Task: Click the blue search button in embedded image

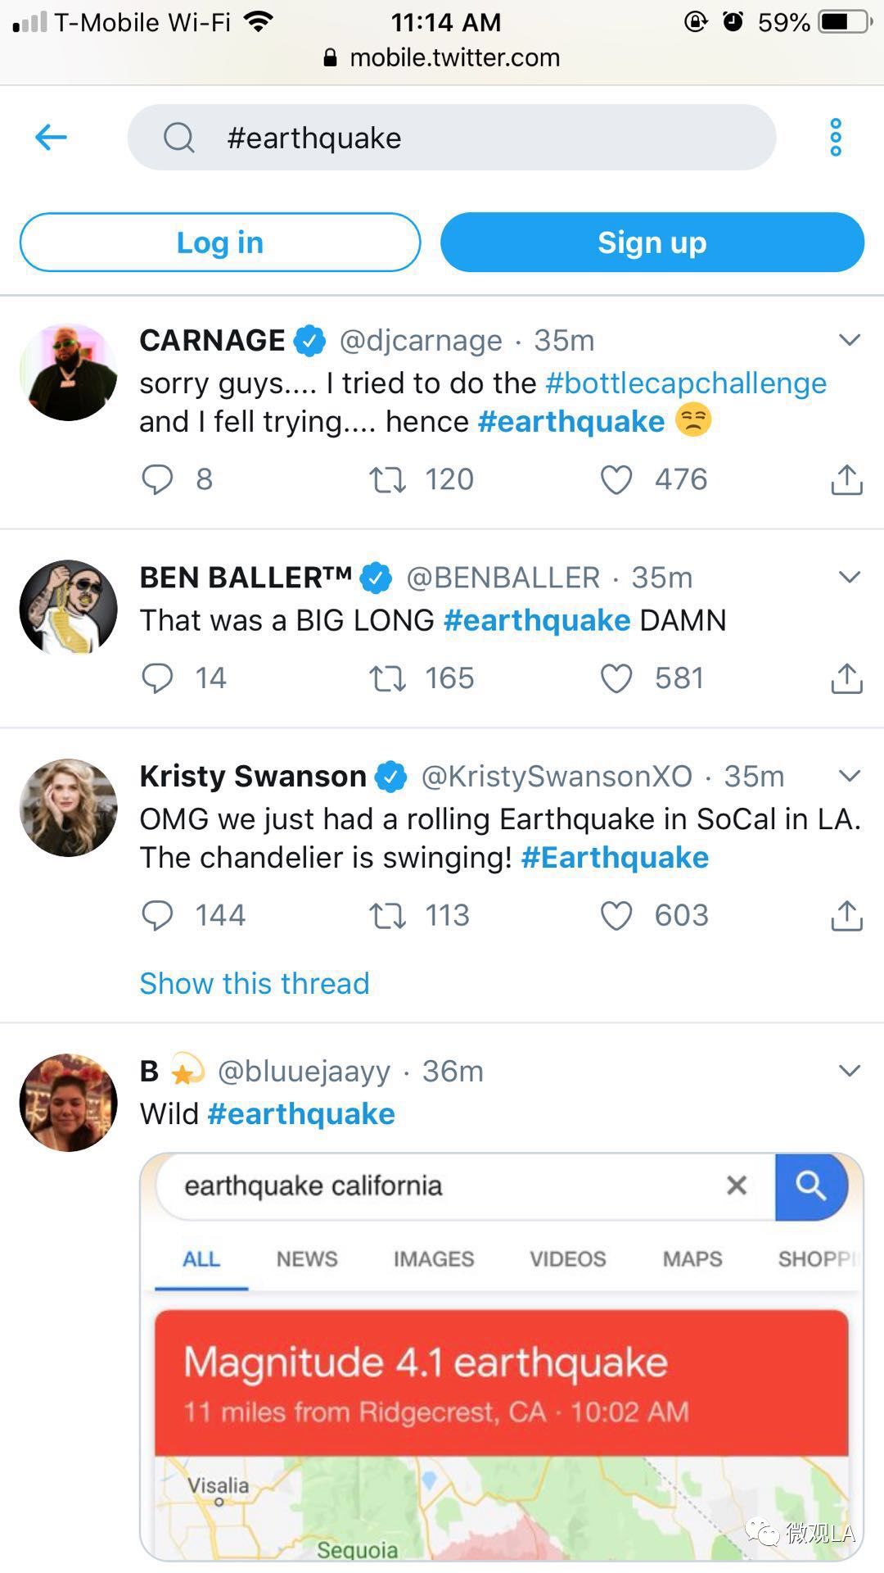Action: pos(810,1185)
